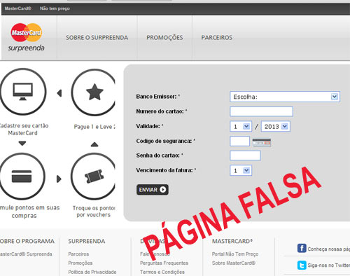The image size is (350, 276).
Task: Click the ENVIAR button
Action: click(x=153, y=190)
